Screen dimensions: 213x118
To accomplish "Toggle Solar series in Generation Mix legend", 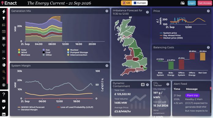I will click(x=22, y=50).
